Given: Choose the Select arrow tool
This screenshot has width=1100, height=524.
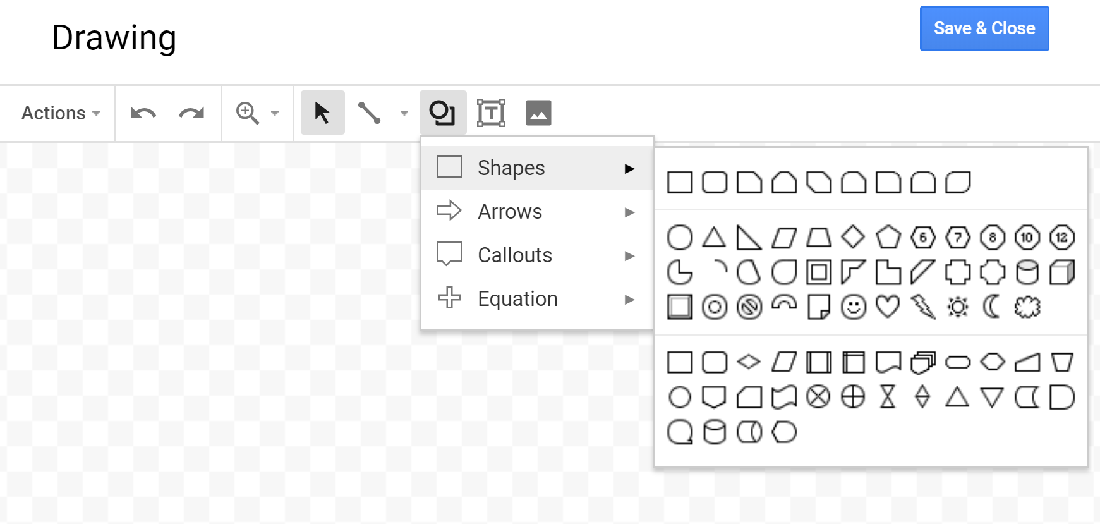Looking at the screenshot, I should click(322, 113).
